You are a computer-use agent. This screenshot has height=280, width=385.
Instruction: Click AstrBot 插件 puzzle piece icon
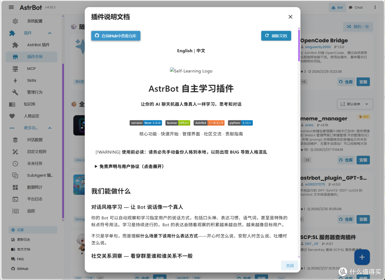[x=15, y=45]
